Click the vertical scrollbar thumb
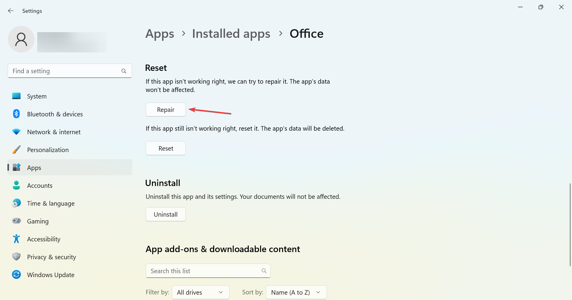The height and width of the screenshot is (300, 572). click(x=570, y=225)
